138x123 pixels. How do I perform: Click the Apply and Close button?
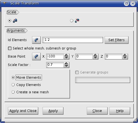point(23,111)
